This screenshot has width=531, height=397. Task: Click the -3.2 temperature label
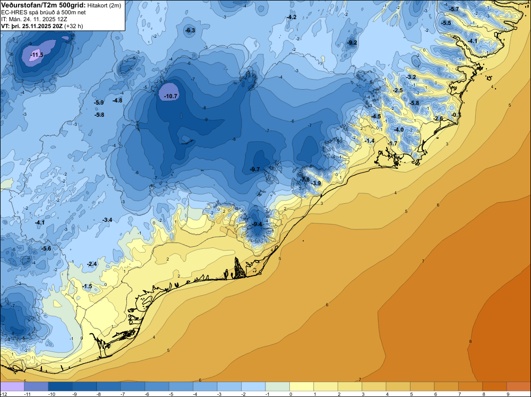(411, 77)
